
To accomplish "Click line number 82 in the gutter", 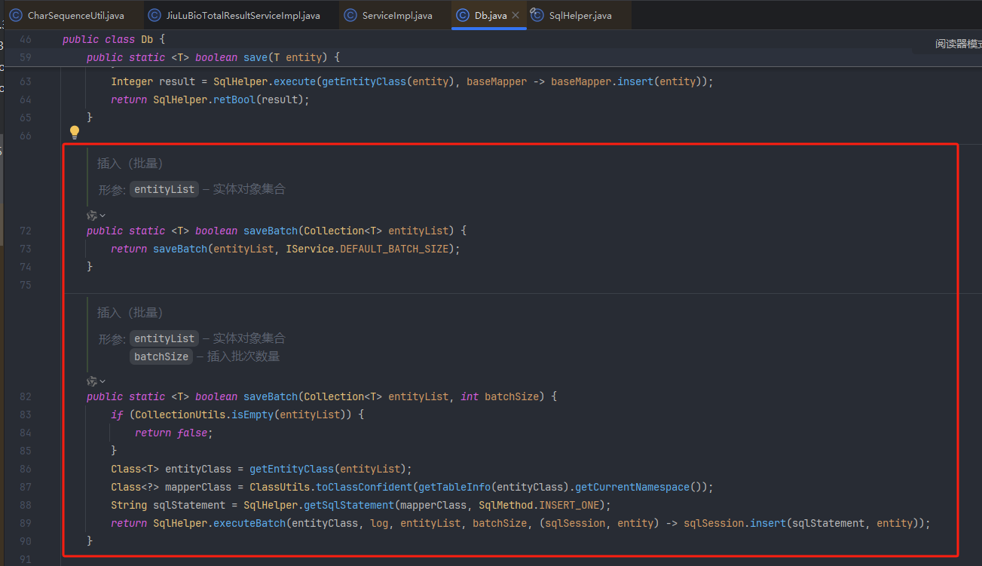I will point(26,396).
